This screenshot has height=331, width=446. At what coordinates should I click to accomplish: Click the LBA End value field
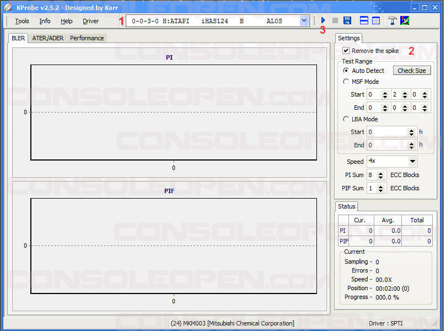(x=388, y=145)
